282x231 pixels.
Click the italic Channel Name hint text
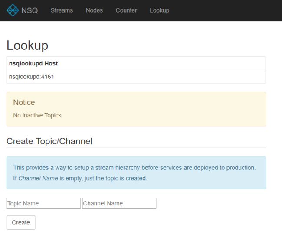[38, 178]
